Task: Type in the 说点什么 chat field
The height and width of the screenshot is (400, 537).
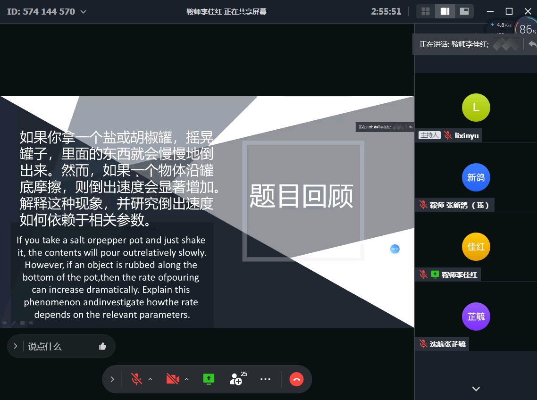Action: (x=59, y=346)
